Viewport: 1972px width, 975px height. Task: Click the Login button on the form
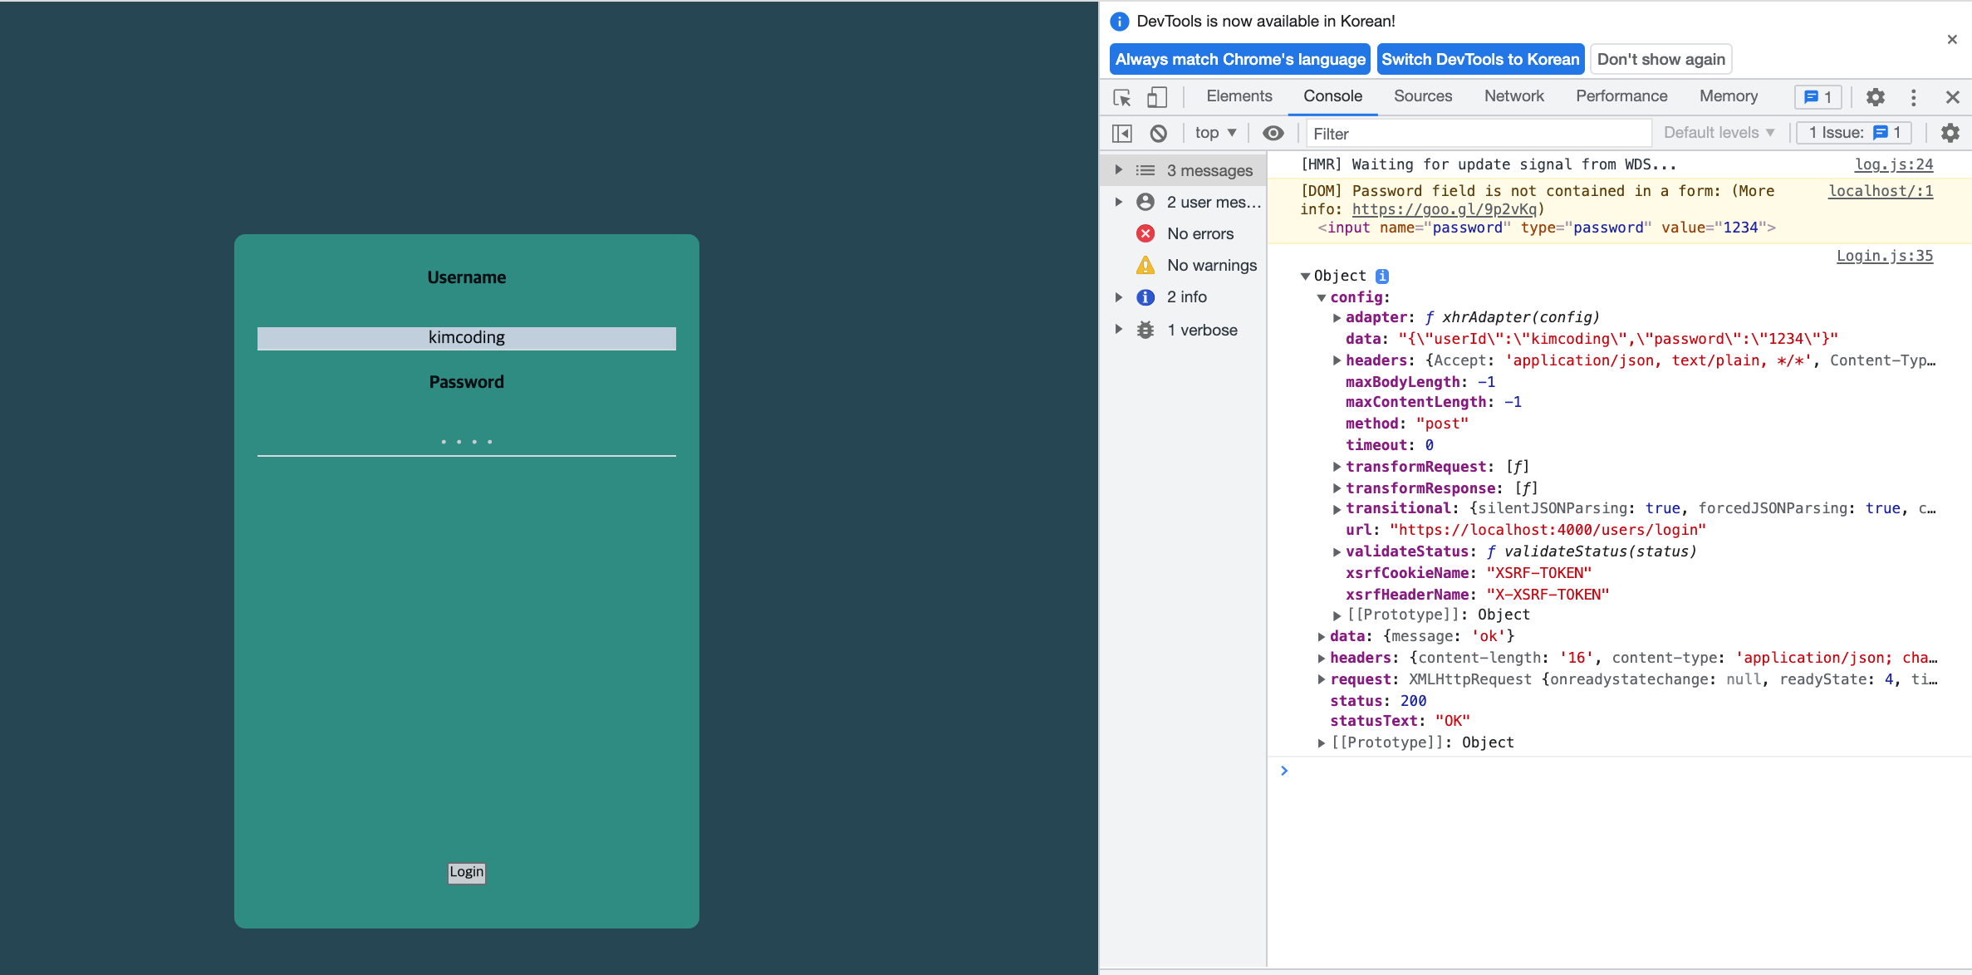466,872
